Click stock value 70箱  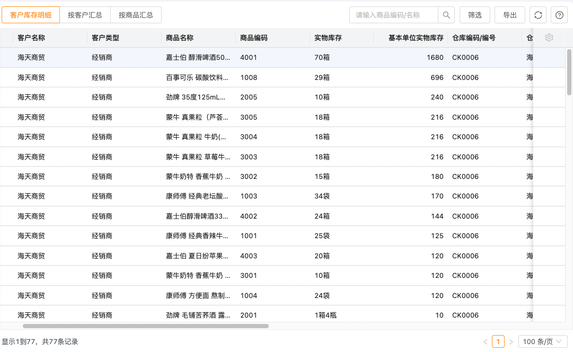322,57
